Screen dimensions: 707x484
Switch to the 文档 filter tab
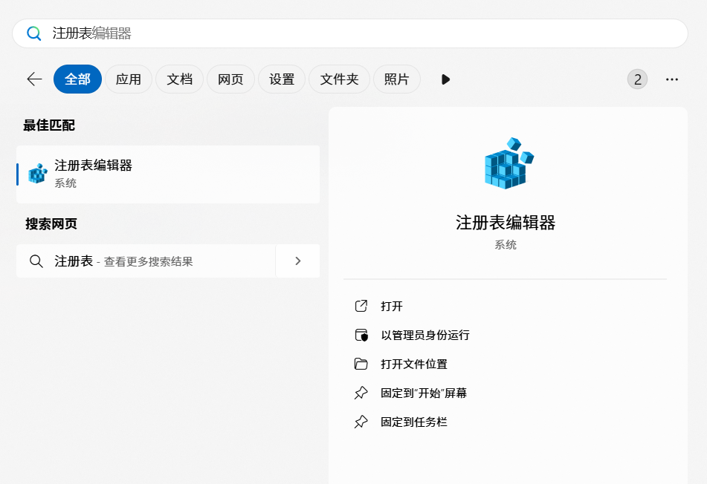tap(179, 79)
